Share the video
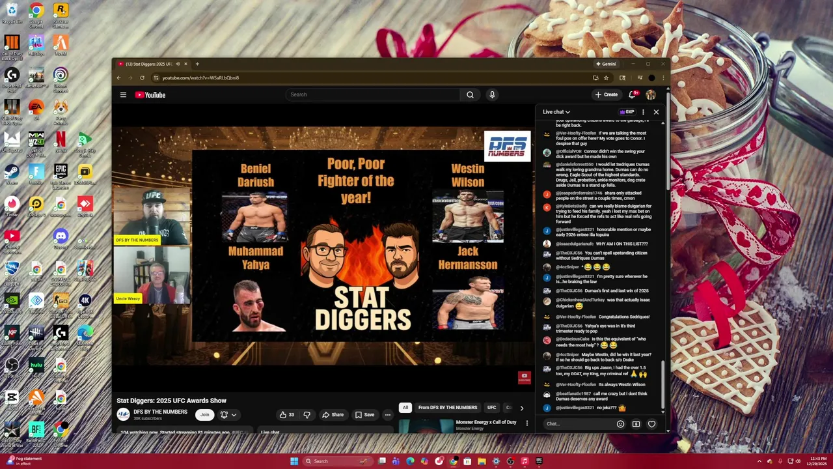The width and height of the screenshot is (833, 469). [x=333, y=414]
